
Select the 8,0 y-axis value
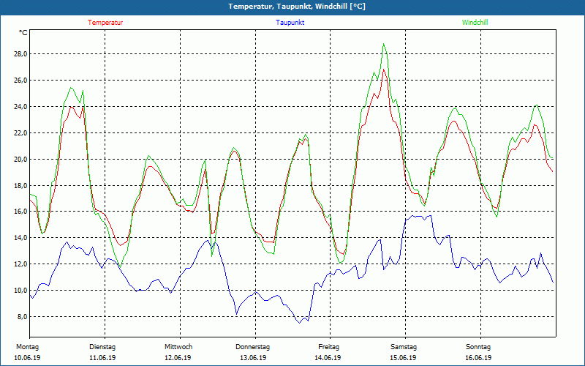22,317
